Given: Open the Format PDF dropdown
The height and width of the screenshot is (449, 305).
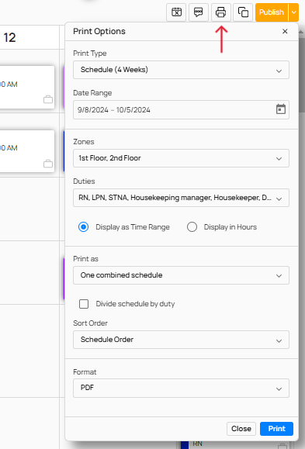Looking at the screenshot, I should point(181,388).
